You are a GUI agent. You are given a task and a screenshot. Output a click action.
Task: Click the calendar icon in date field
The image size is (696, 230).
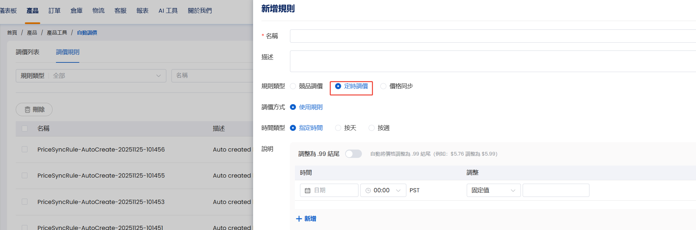tap(307, 190)
